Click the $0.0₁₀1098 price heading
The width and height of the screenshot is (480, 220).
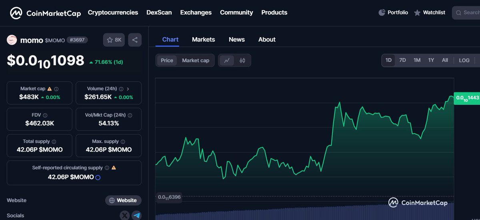[x=46, y=61]
